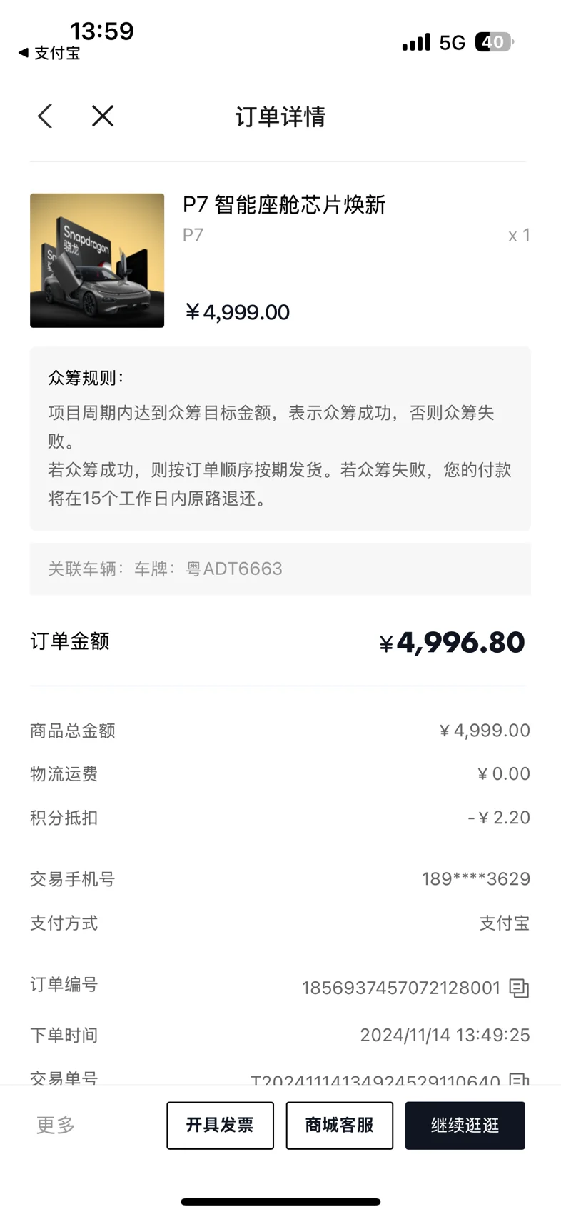Tap the order number 1856937457072128001
The height and width of the screenshot is (1217, 561).
pos(401,988)
